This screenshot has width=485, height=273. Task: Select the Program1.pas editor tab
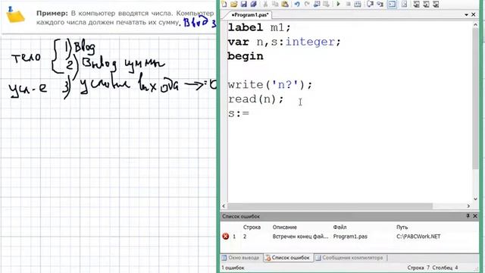click(x=249, y=14)
